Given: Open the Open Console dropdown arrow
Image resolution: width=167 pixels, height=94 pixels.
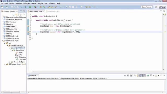Looking at the screenshot, I should [158, 75].
